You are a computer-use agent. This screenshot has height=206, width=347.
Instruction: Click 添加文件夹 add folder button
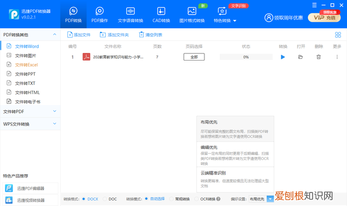point(114,35)
